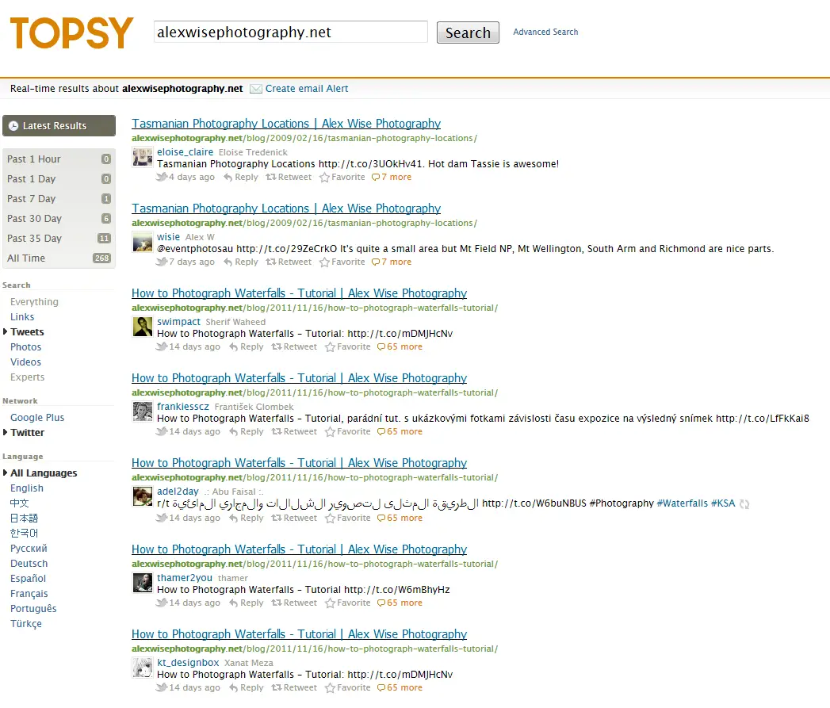The image size is (830, 708).
Task: Filter by Past 7 Day
Action: (x=59, y=198)
